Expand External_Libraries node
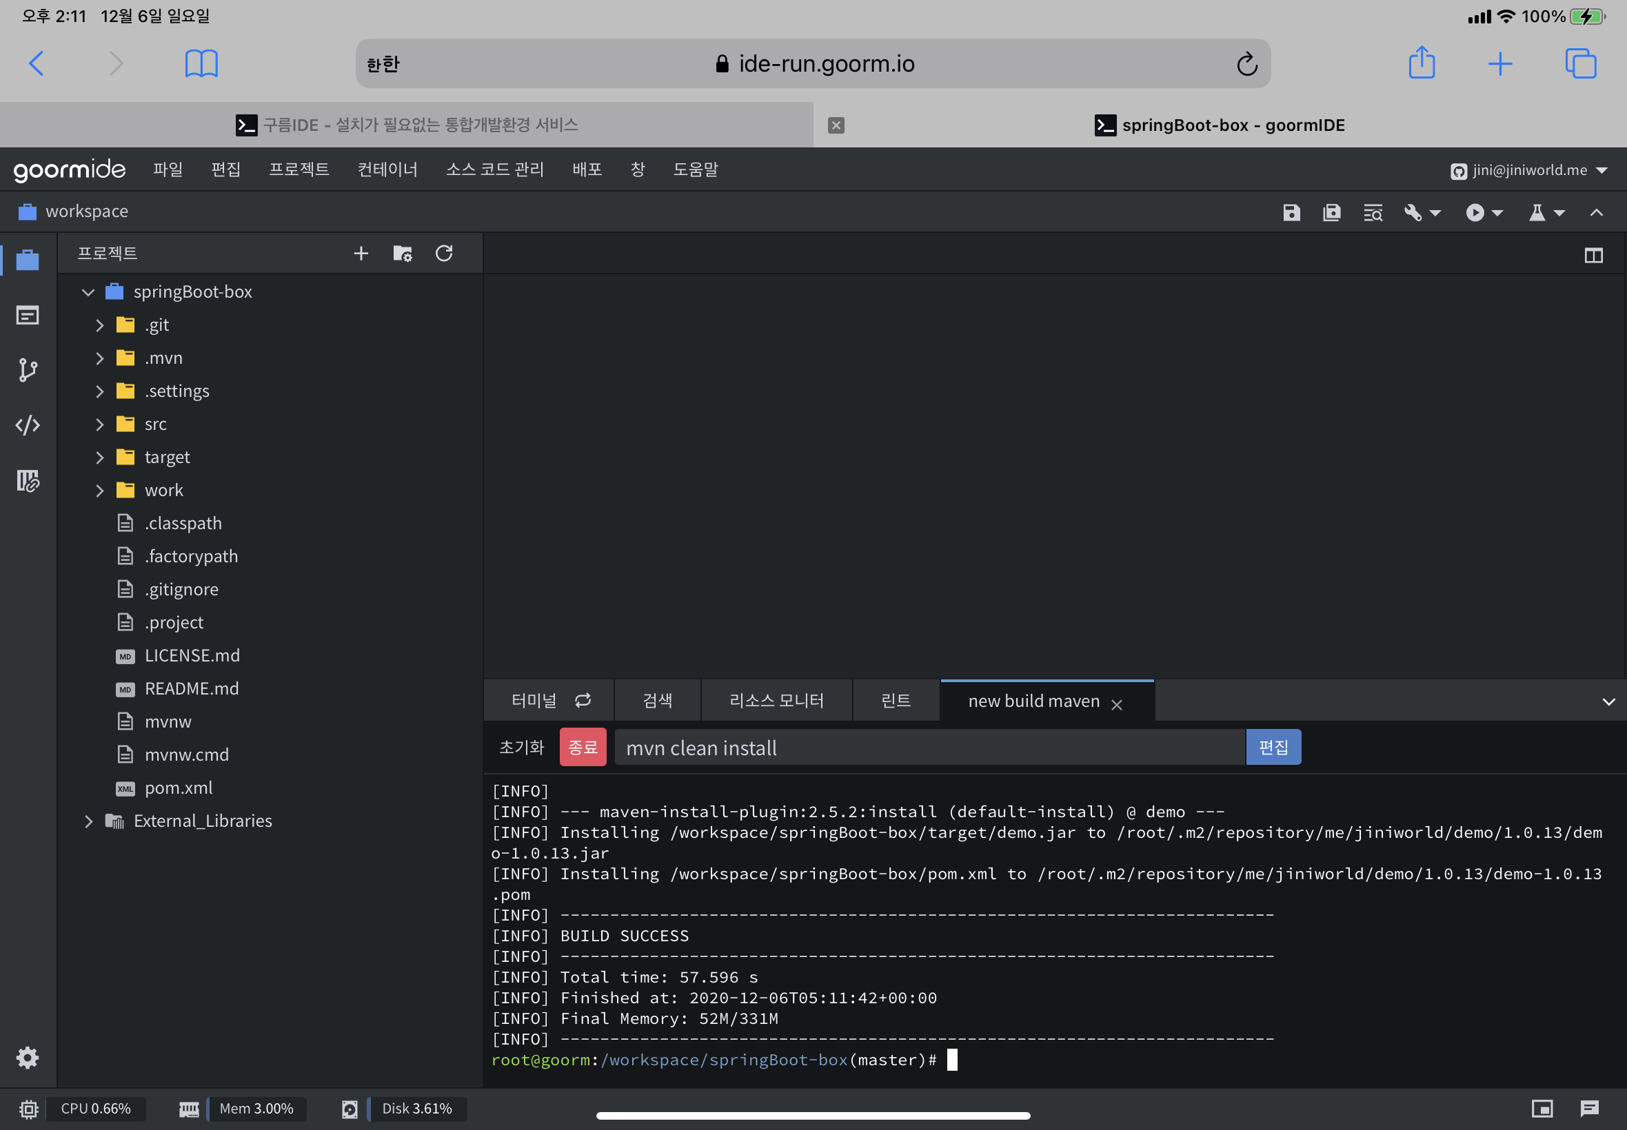Screen dimensions: 1627x1130 (x=88, y=821)
